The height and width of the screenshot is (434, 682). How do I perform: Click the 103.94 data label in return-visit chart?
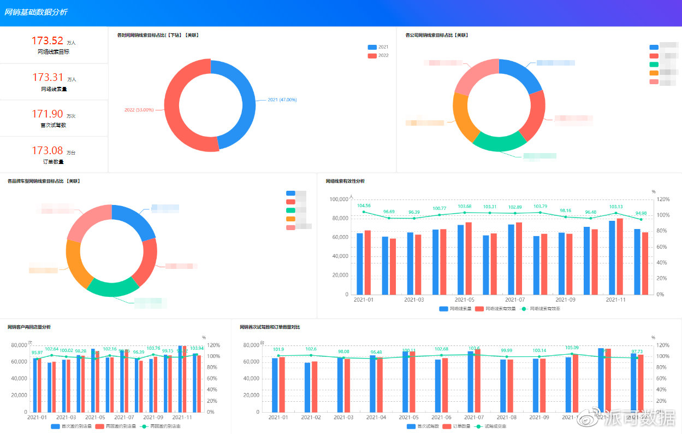pos(197,348)
